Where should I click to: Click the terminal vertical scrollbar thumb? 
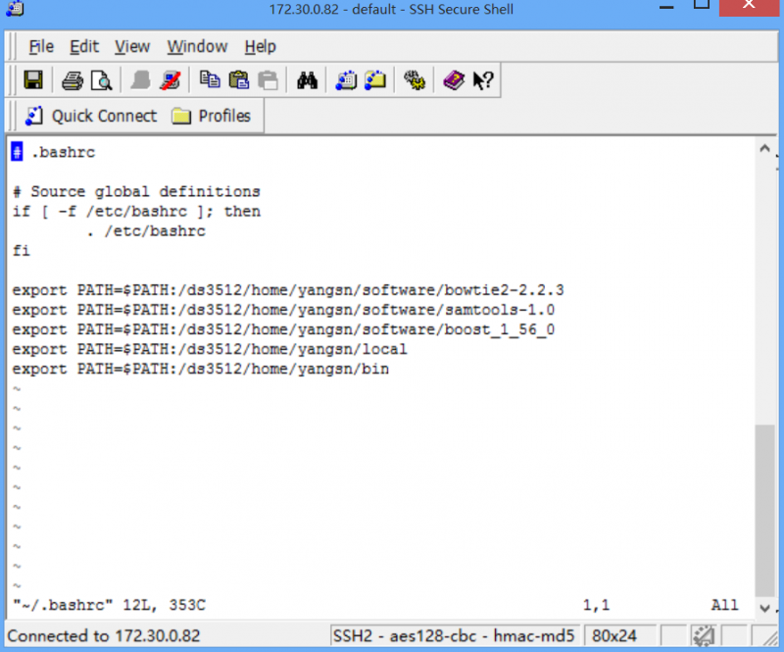(764, 511)
